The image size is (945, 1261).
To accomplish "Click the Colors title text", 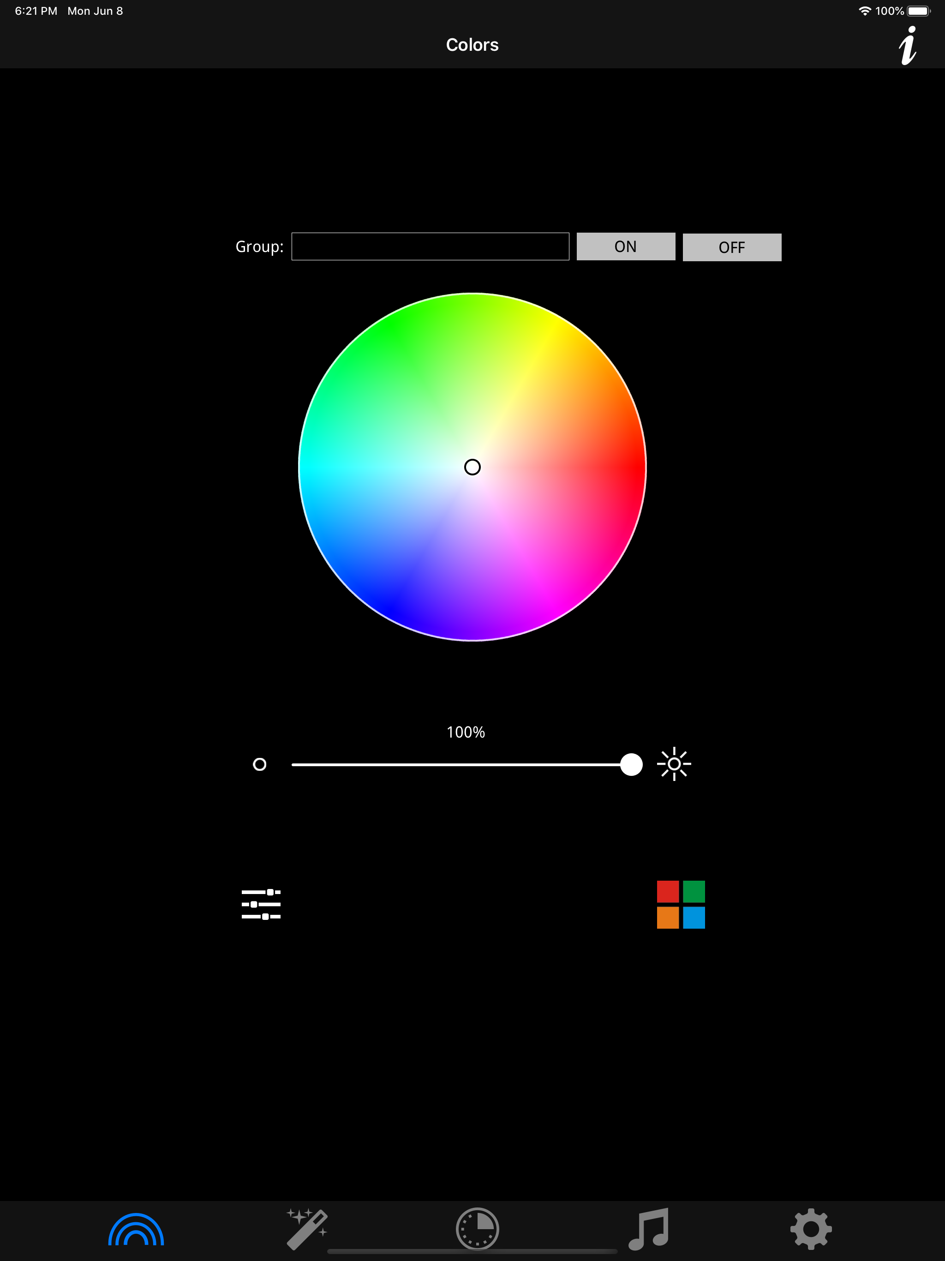I will coord(472,44).
